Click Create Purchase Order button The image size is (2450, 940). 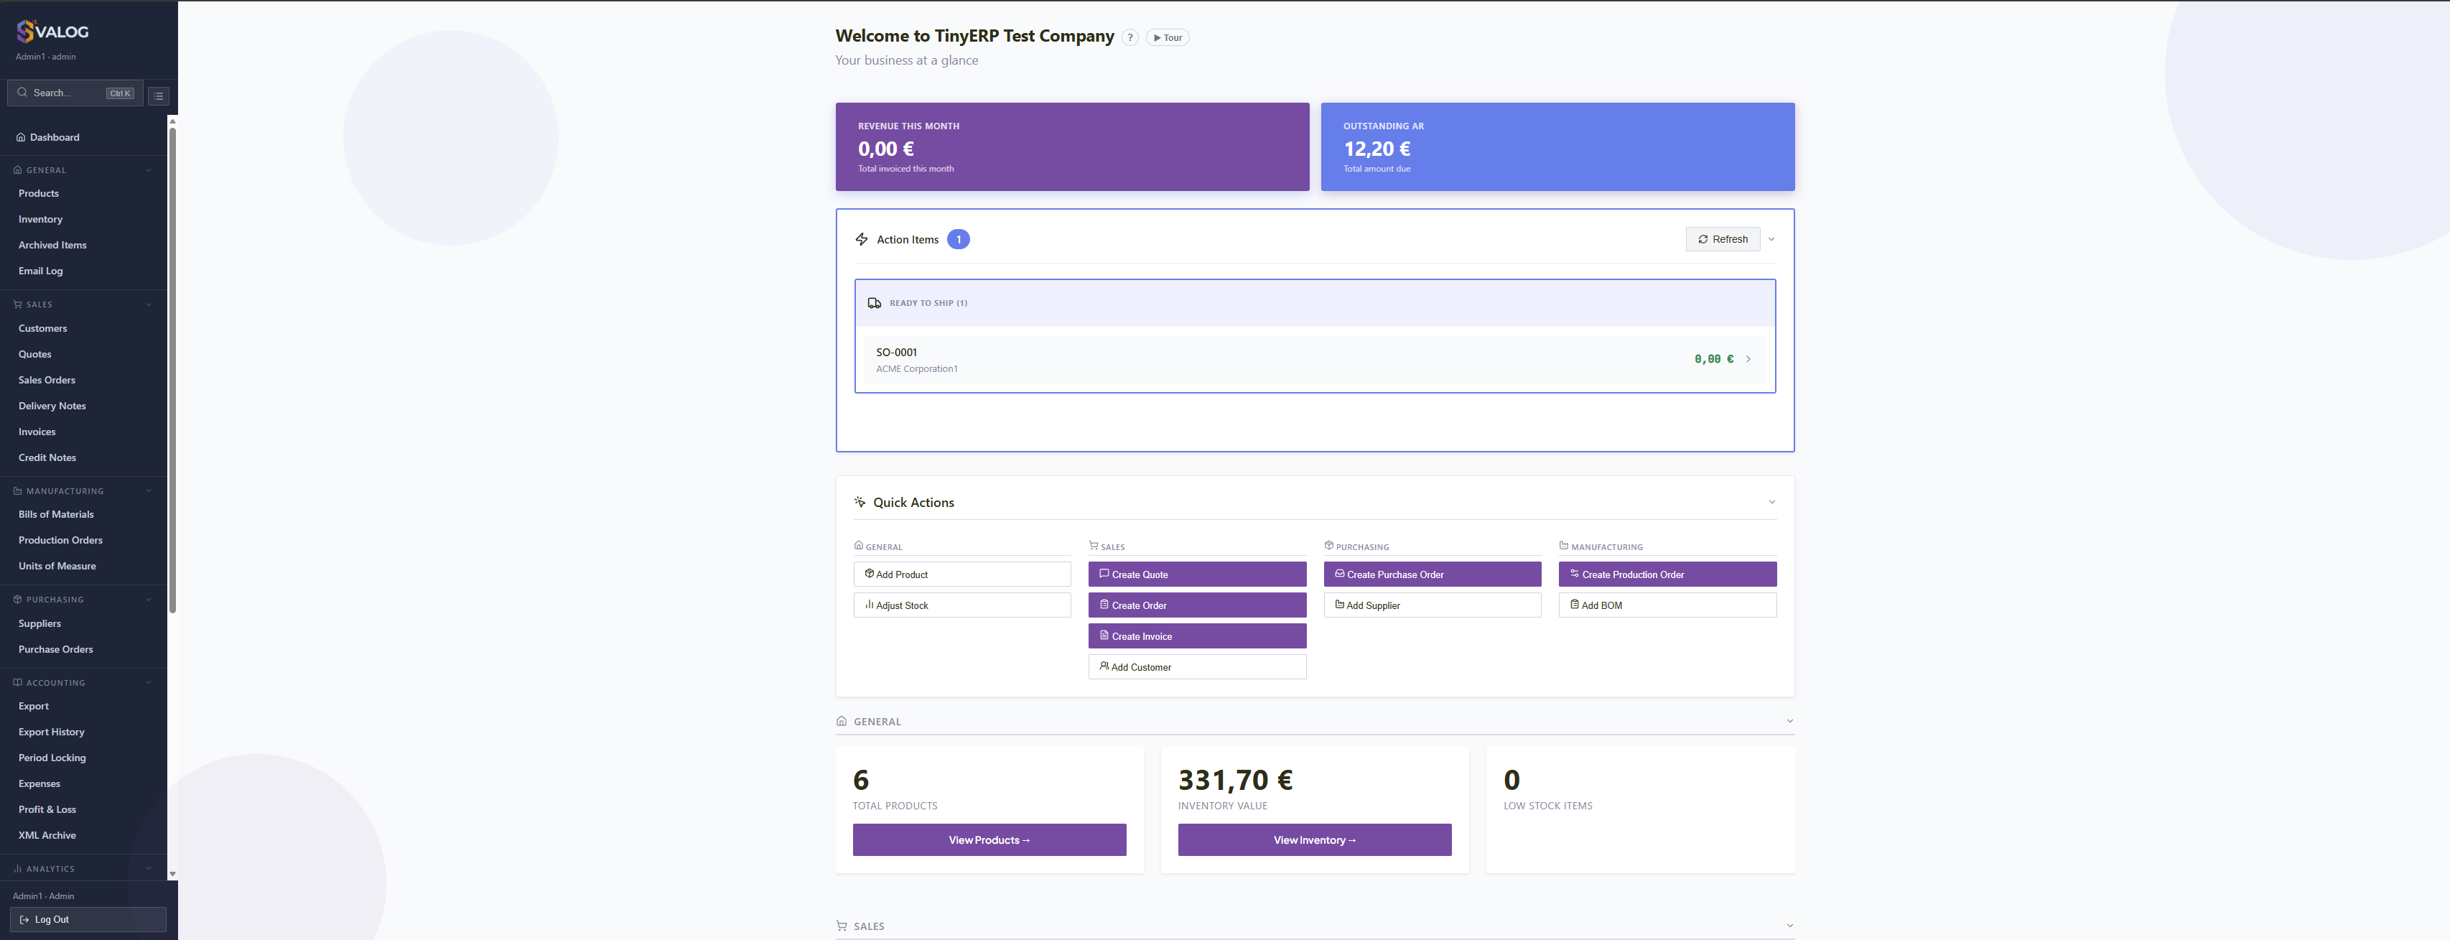[1433, 574]
